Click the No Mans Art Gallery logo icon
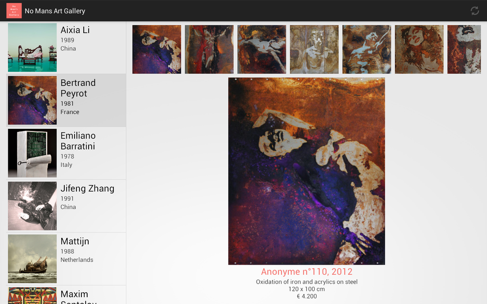Viewport: 487px width, 304px height. point(14,11)
